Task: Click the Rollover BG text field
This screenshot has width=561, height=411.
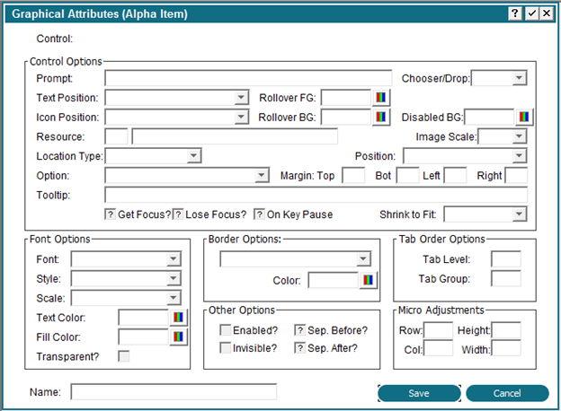Action: click(x=346, y=117)
